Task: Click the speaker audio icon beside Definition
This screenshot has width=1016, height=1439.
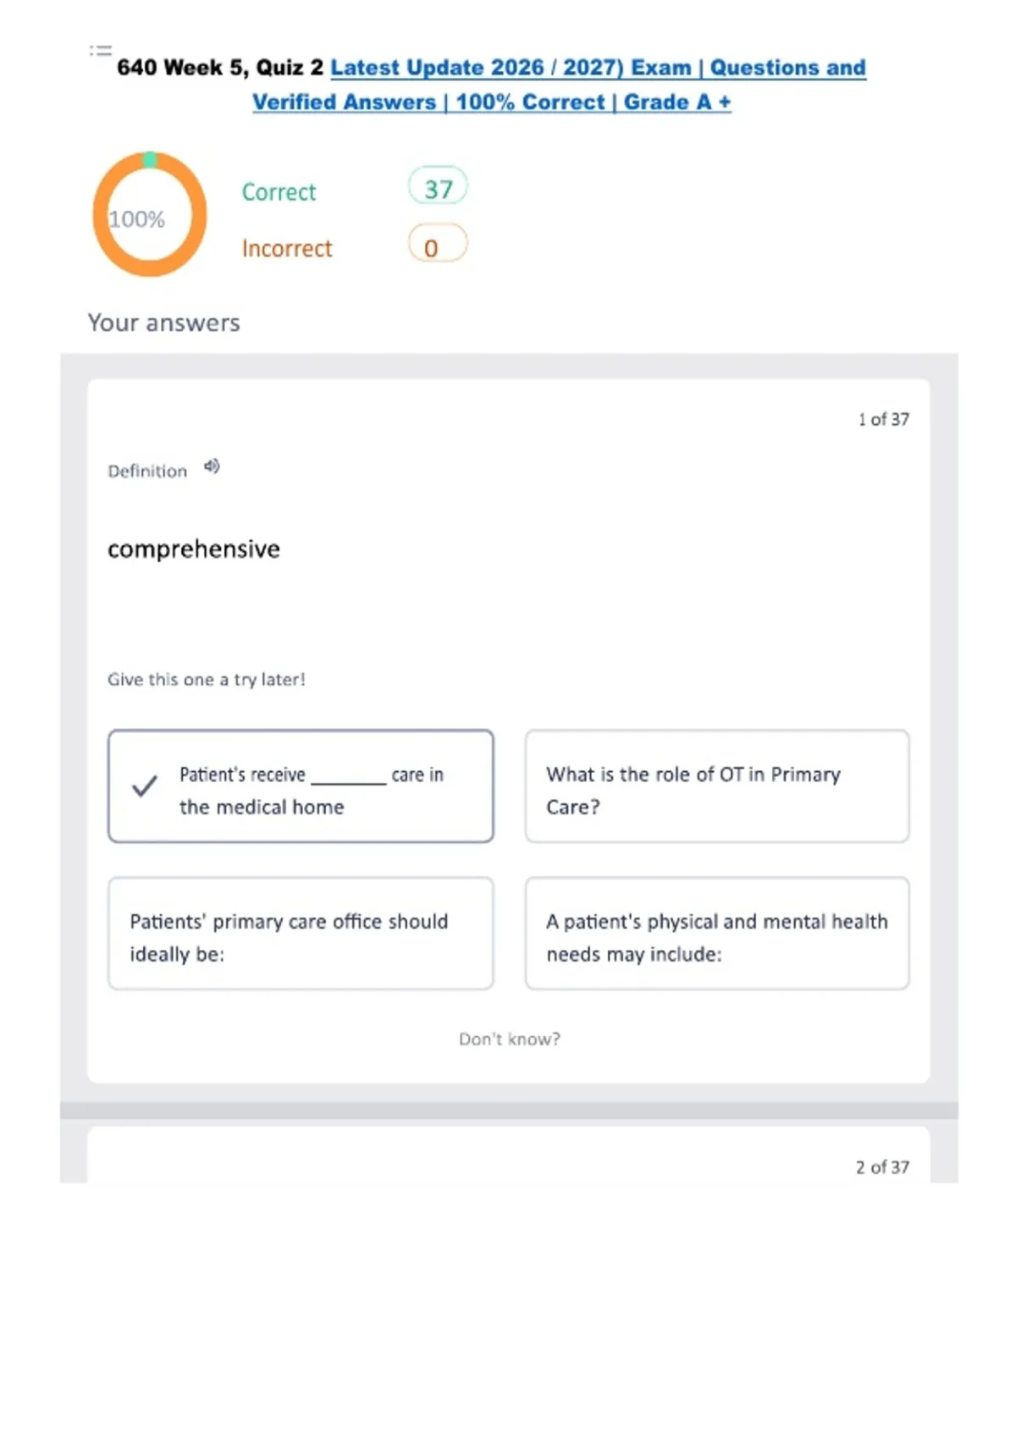Action: pyautogui.click(x=212, y=466)
